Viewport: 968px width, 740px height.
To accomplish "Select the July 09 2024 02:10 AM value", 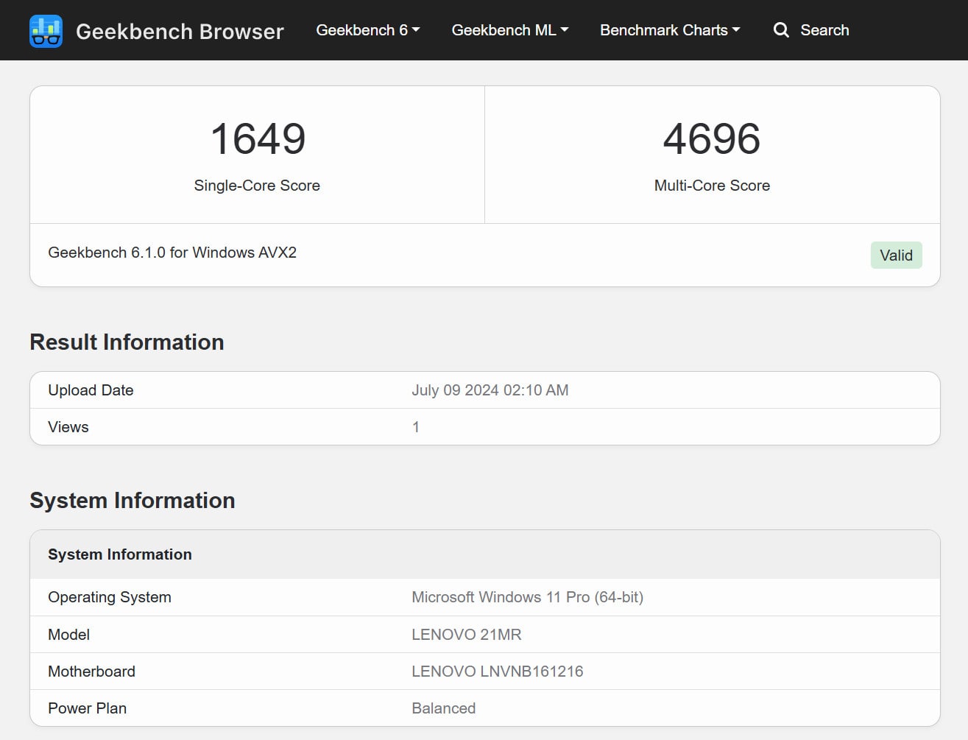I will [x=490, y=390].
